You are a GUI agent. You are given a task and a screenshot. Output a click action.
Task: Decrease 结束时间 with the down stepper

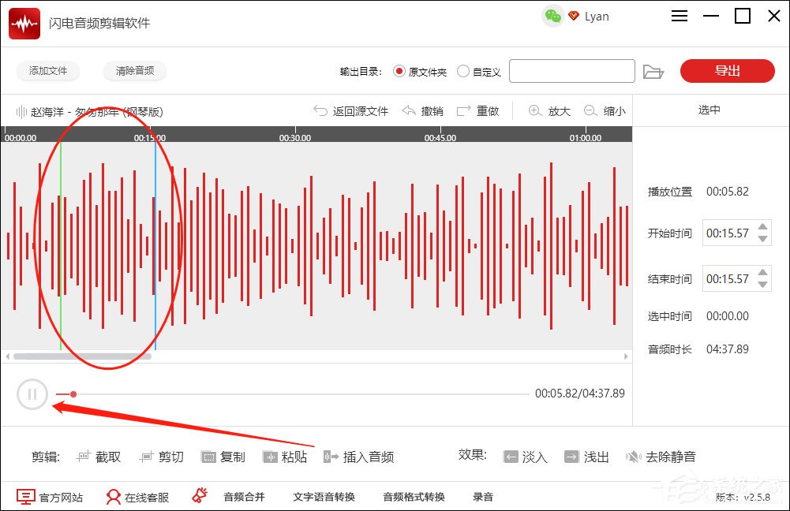764,284
